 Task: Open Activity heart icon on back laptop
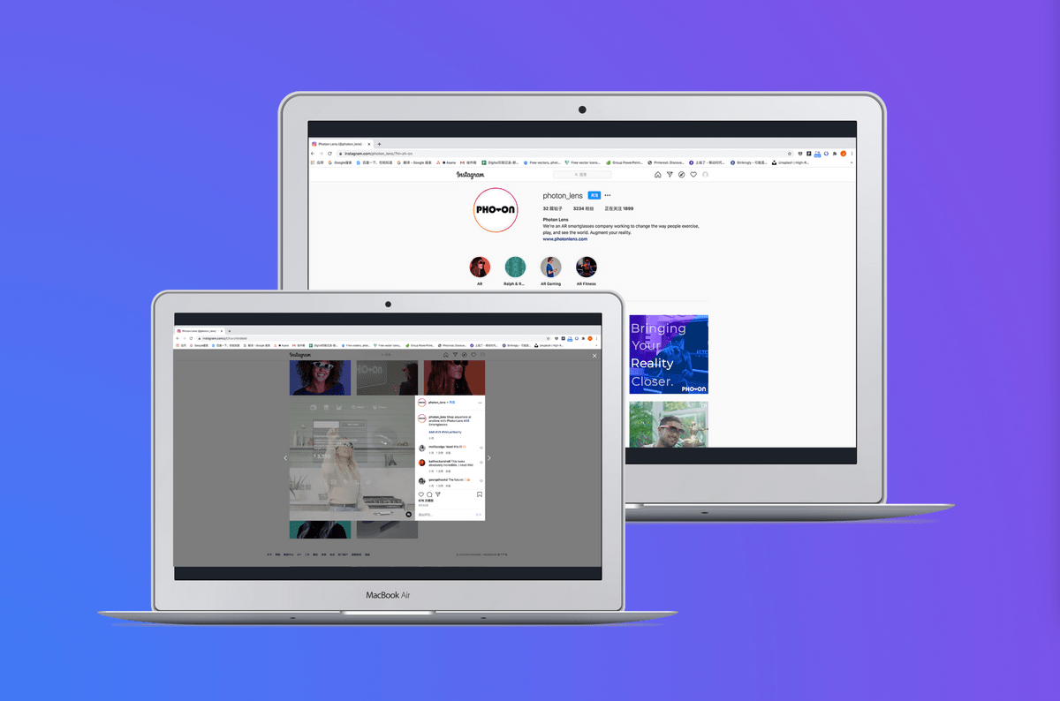pyautogui.click(x=693, y=175)
